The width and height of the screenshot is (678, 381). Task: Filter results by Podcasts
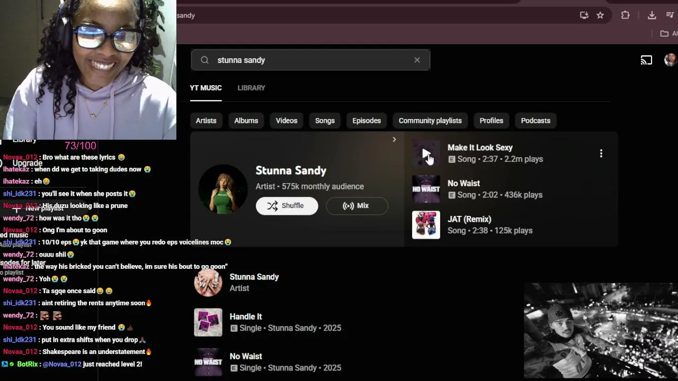[x=536, y=121]
